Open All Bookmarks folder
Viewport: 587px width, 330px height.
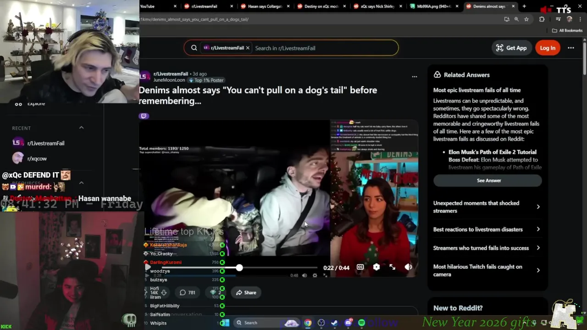click(567, 31)
